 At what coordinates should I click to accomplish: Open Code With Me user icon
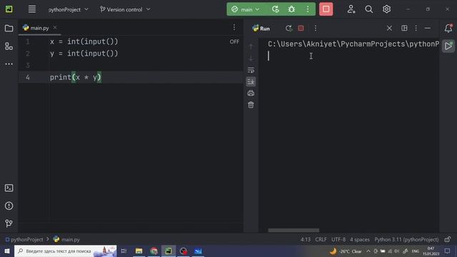(x=351, y=9)
